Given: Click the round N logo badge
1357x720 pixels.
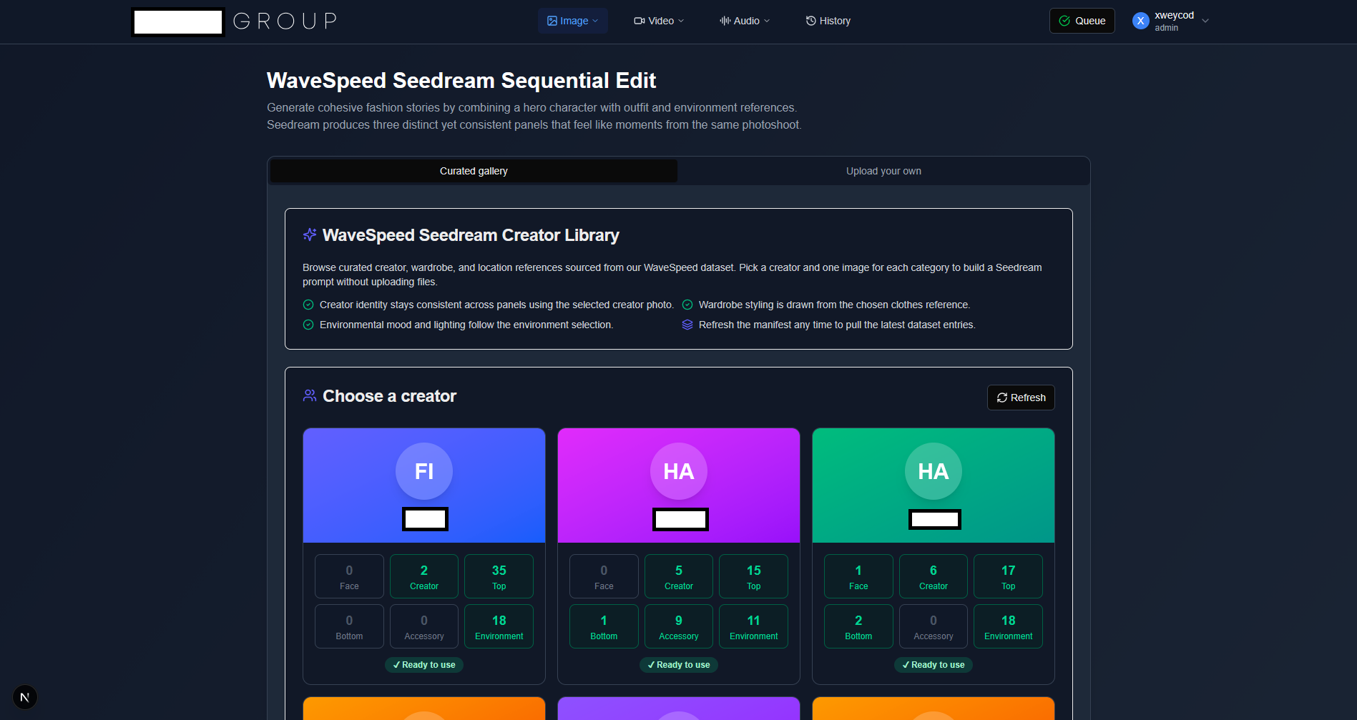Looking at the screenshot, I should click(25, 697).
